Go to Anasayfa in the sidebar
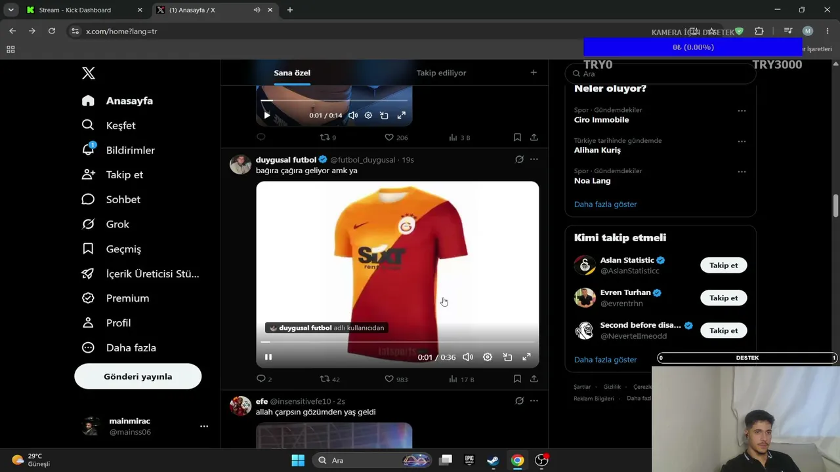 point(117,101)
